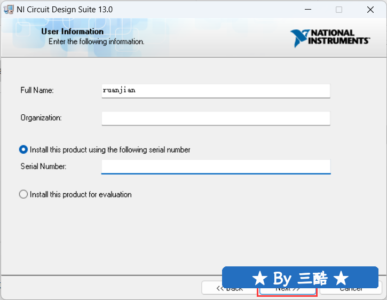The width and height of the screenshot is (387, 300).
Task: Click the "Organization:" label
Action: coord(41,118)
